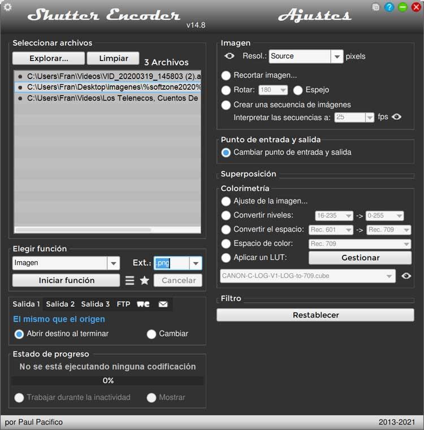Click the blue help question mark icon

(x=389, y=7)
